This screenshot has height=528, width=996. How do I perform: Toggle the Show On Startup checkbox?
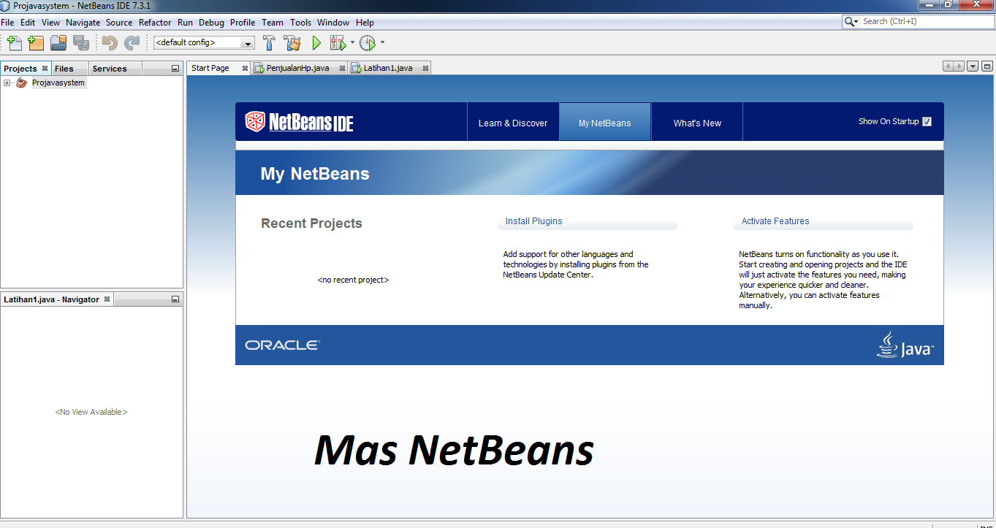tap(927, 121)
